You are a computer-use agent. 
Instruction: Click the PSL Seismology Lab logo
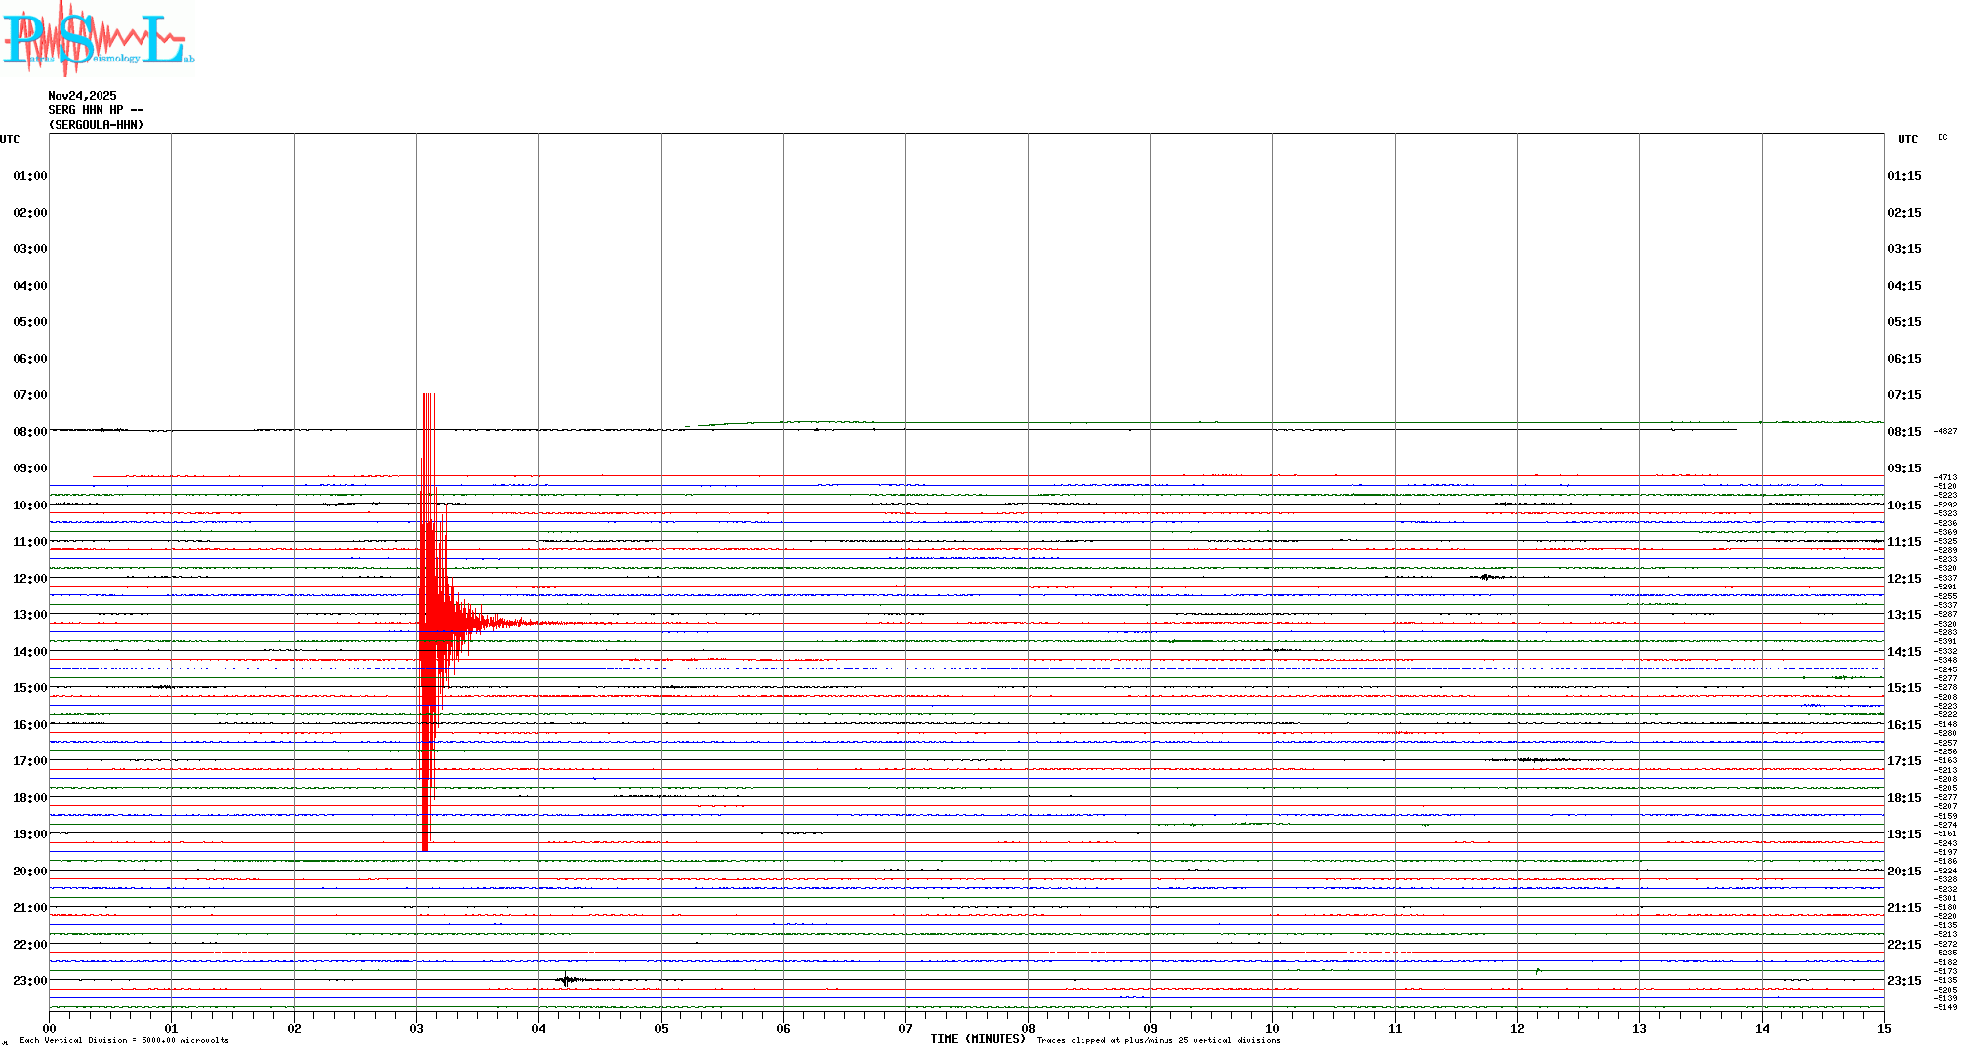[x=98, y=39]
